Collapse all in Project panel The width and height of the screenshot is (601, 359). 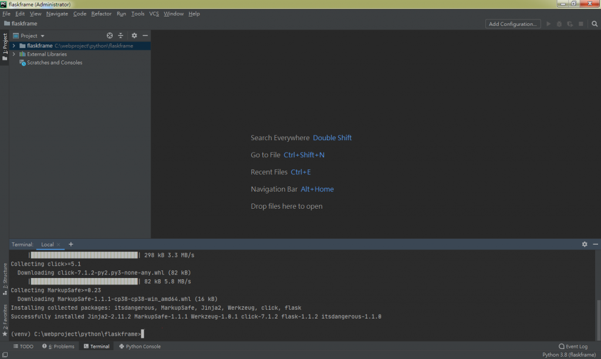click(x=120, y=36)
